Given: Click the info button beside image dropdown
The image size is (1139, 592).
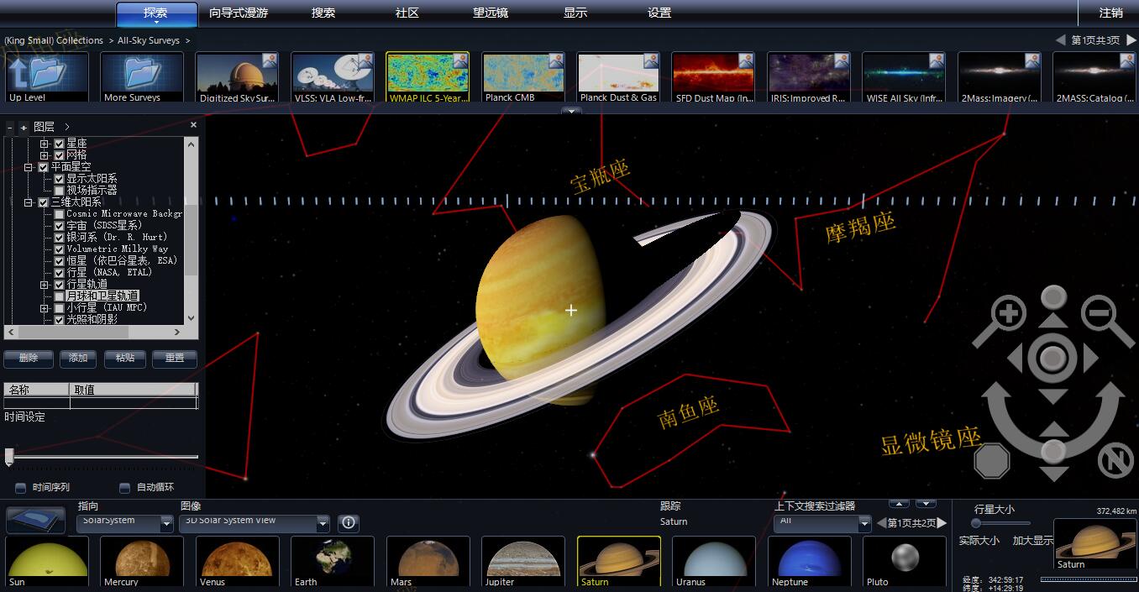Looking at the screenshot, I should coord(349,523).
